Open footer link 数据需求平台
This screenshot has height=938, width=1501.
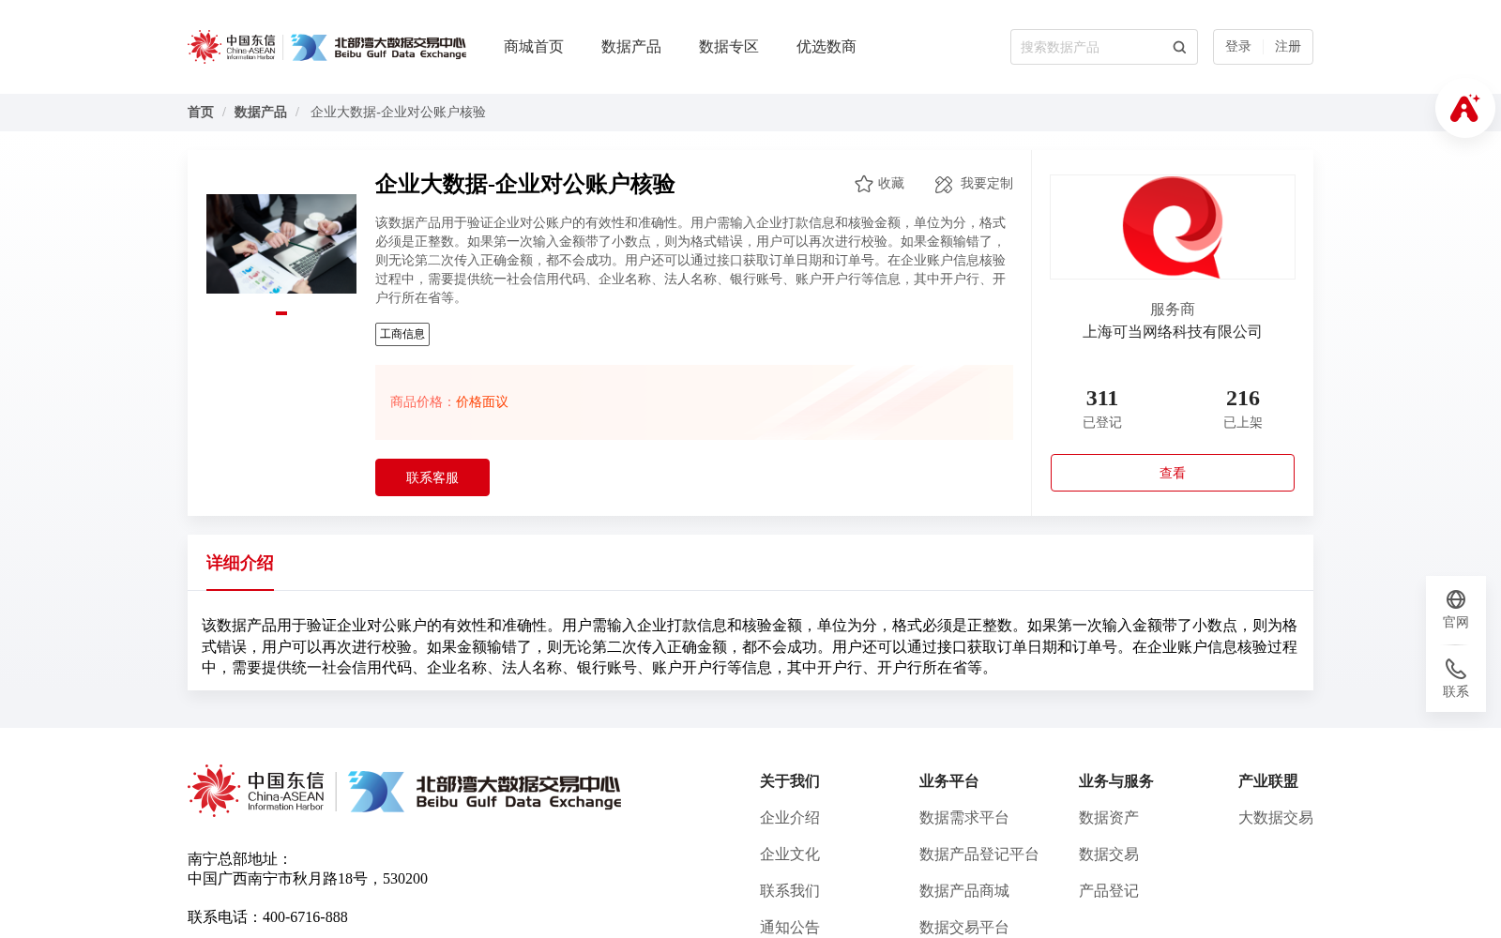pyautogui.click(x=964, y=818)
